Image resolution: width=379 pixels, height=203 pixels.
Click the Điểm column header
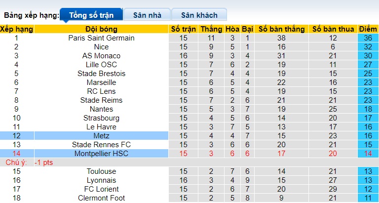(368, 29)
